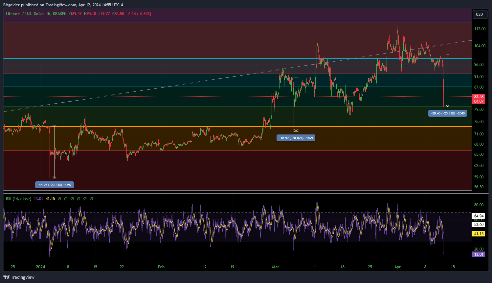The width and height of the screenshot is (492, 283).
Task: Click the 68.00 price axis label
Action: (x=479, y=144)
